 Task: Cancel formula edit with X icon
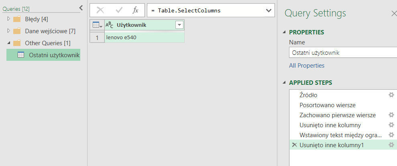100,11
